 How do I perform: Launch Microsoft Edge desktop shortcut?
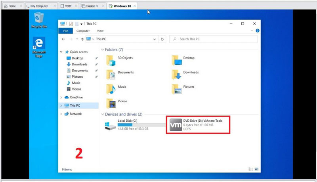(x=39, y=47)
